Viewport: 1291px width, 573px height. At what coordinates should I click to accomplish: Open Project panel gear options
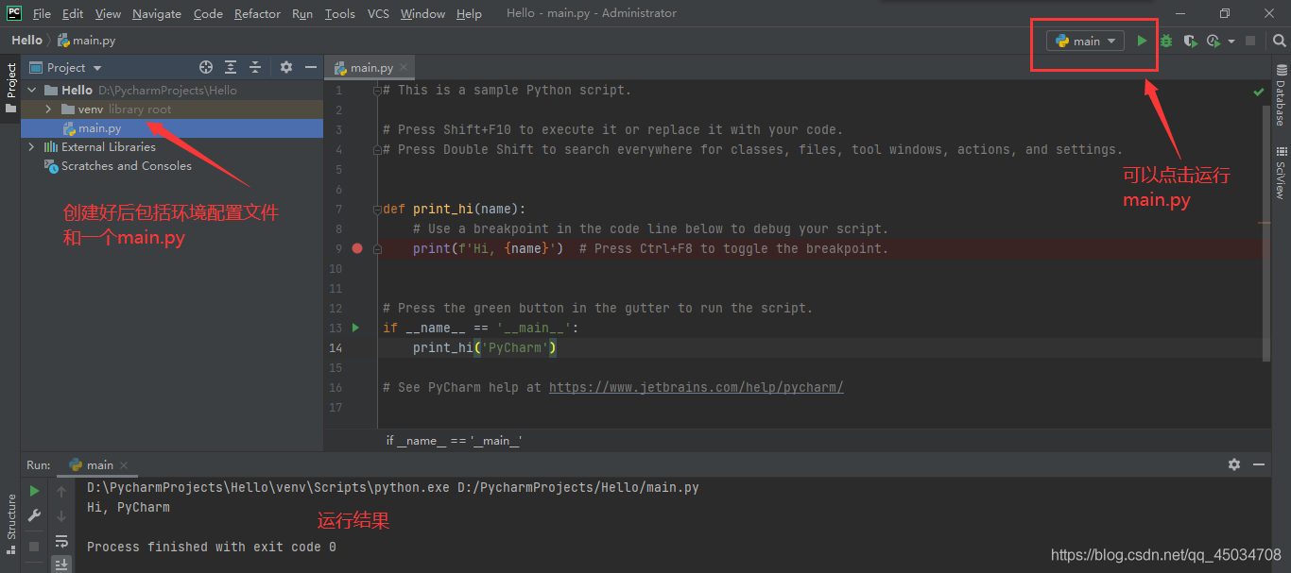286,67
